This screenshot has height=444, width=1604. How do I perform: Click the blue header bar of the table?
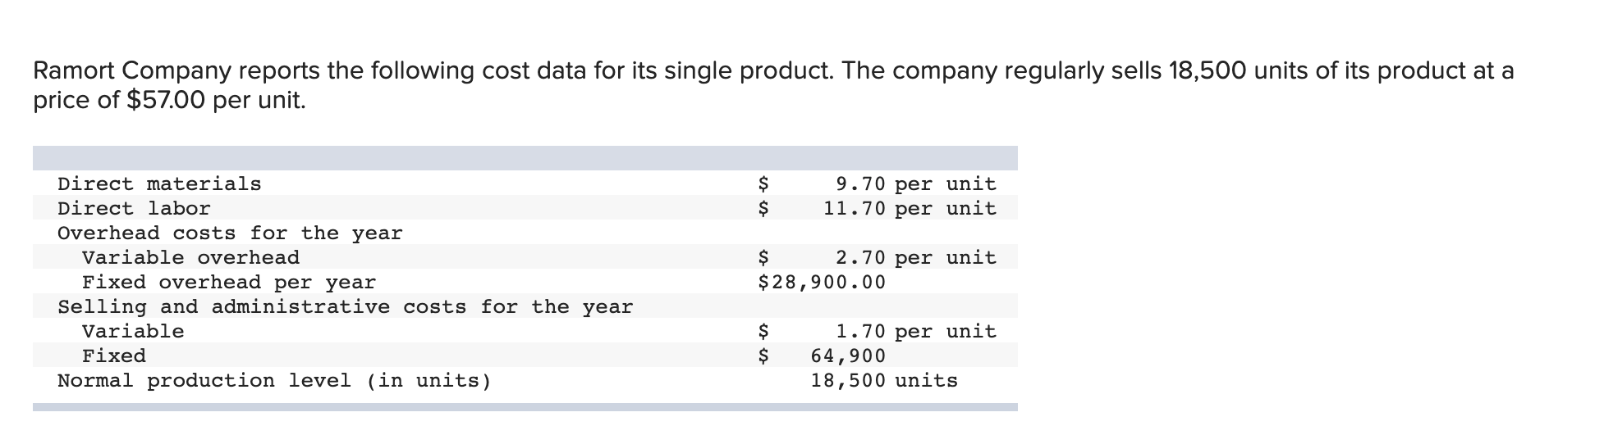point(525,157)
